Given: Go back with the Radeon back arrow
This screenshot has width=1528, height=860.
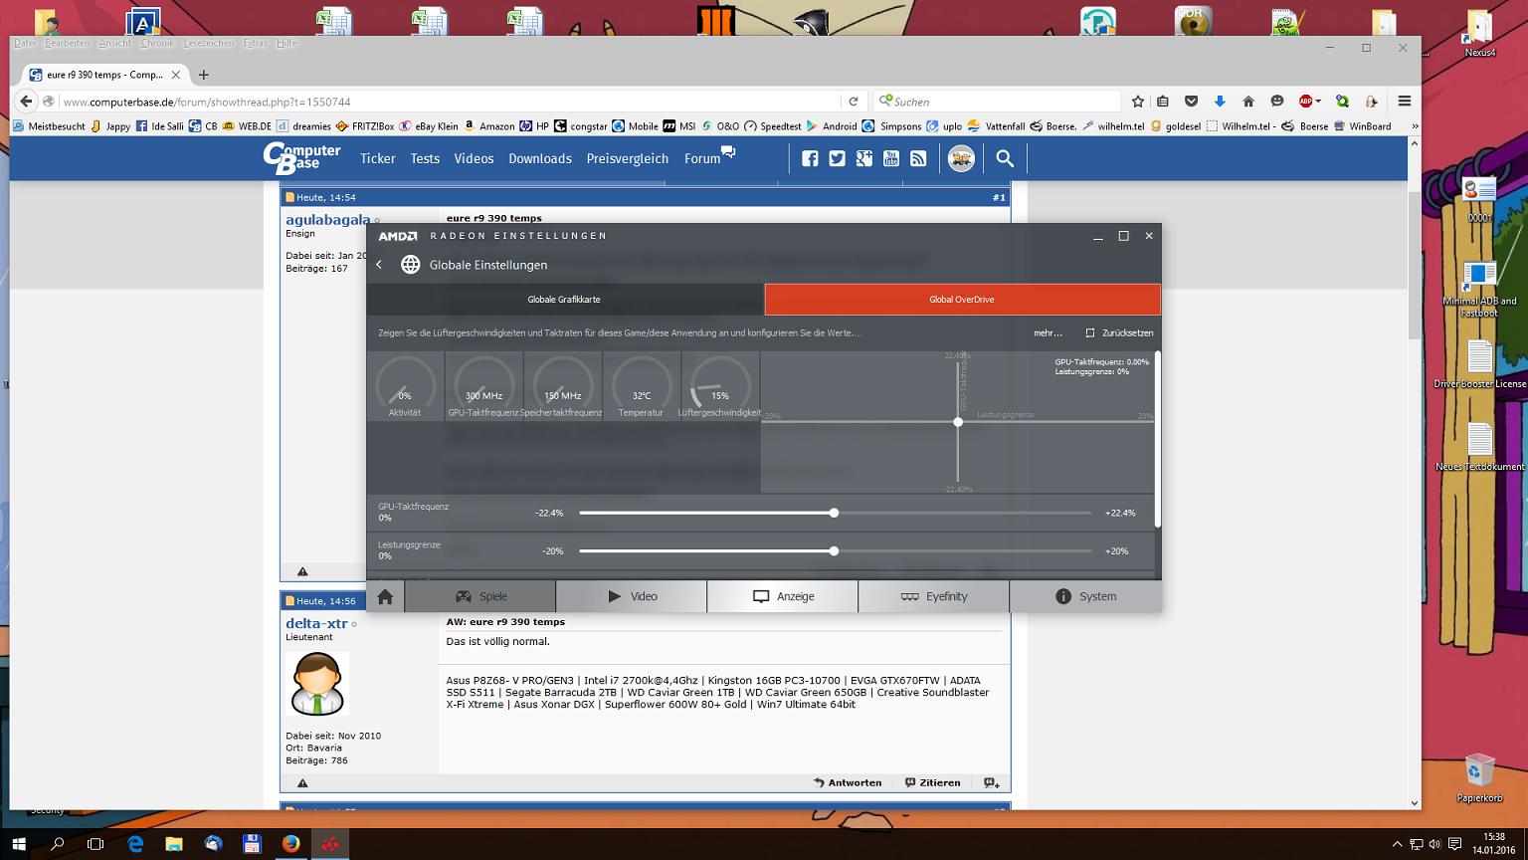Looking at the screenshot, I should [379, 265].
